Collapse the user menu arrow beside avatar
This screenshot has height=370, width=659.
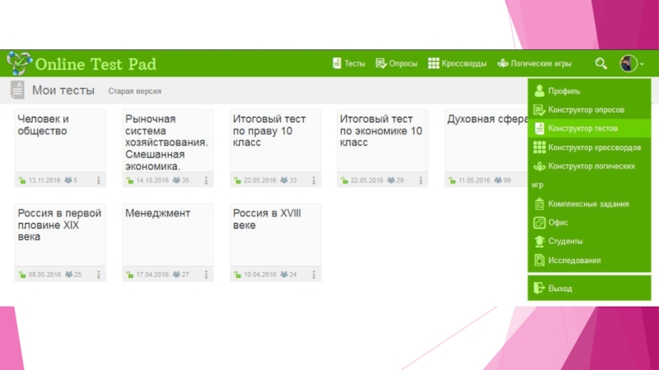642,64
